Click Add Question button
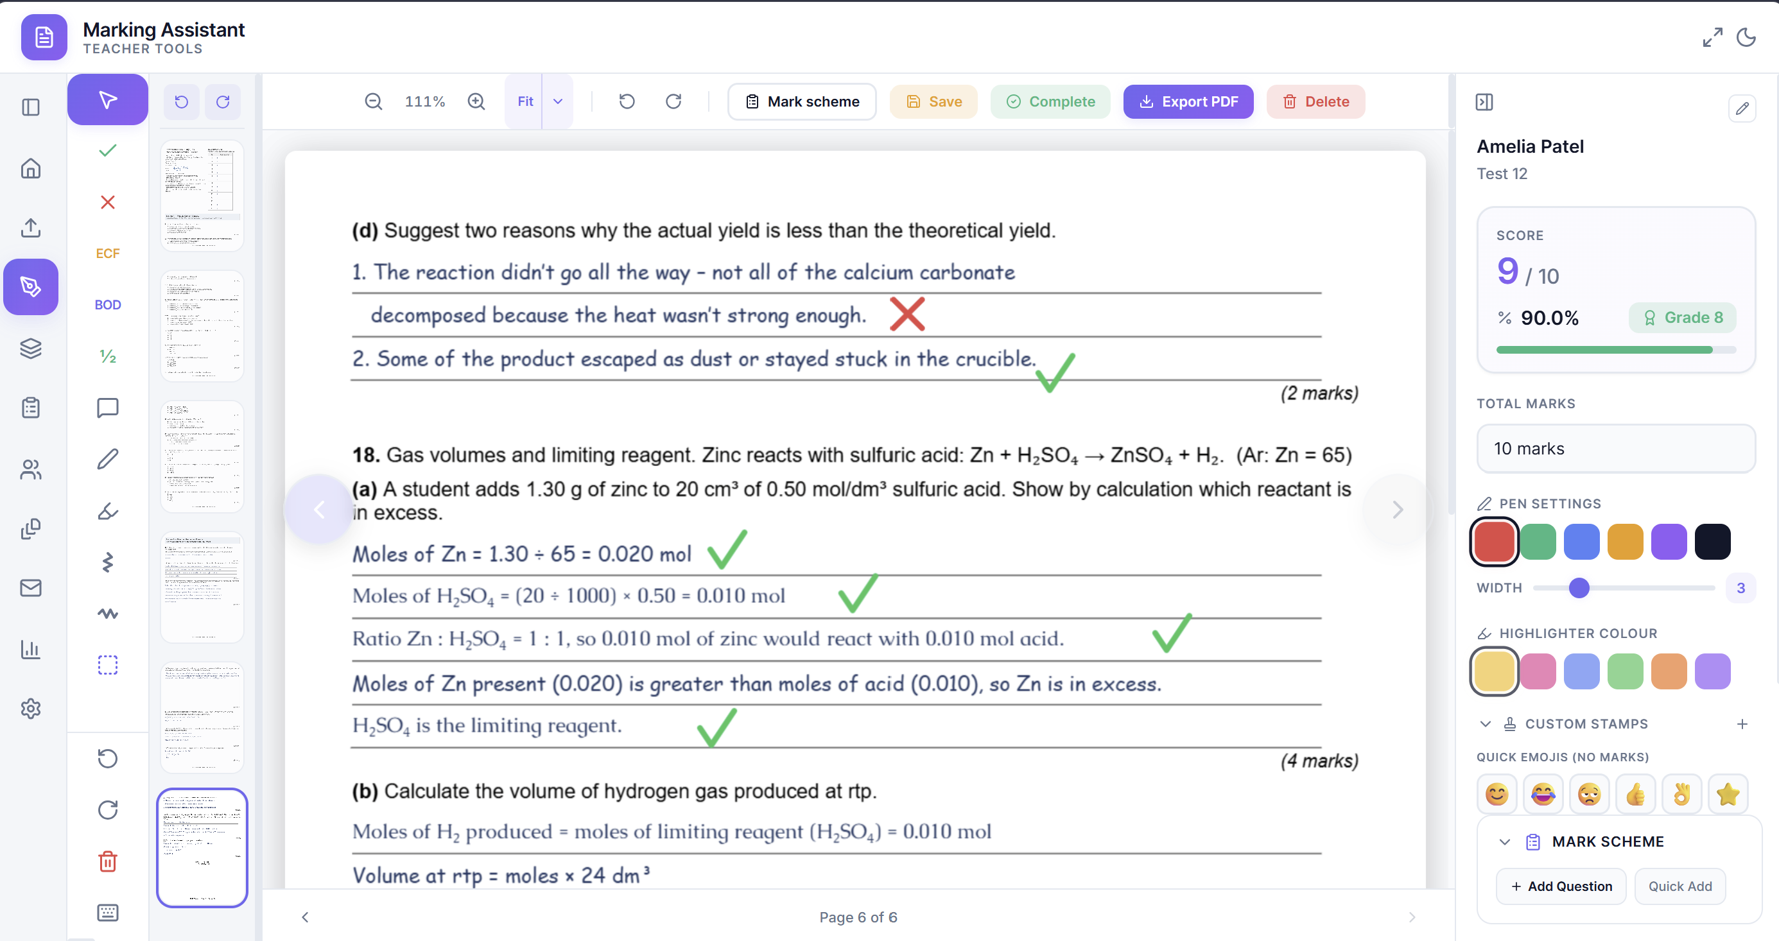1779x941 pixels. tap(1561, 886)
